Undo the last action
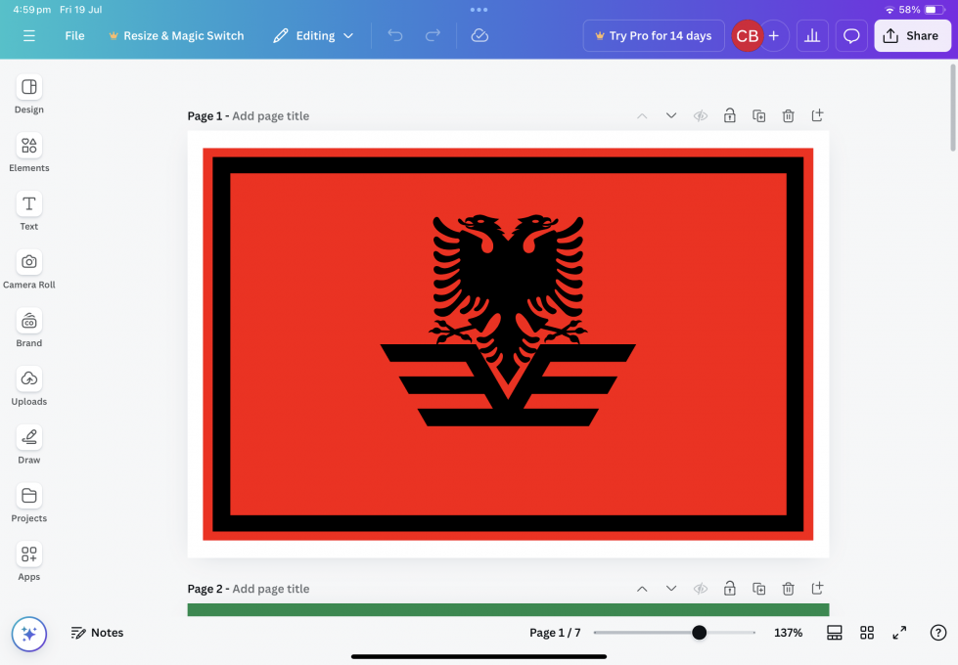The width and height of the screenshot is (958, 665). (395, 35)
